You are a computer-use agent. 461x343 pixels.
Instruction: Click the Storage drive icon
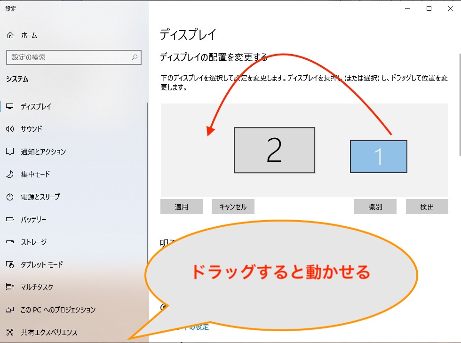pos(10,242)
